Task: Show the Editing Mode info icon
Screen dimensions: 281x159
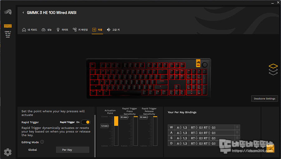Action: click(x=42, y=142)
